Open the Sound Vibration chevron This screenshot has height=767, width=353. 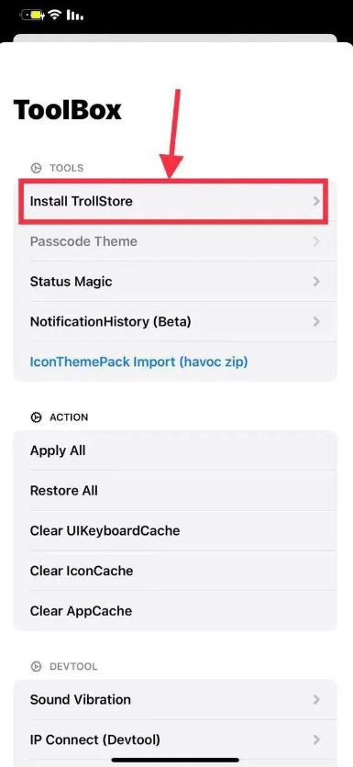coord(316,699)
